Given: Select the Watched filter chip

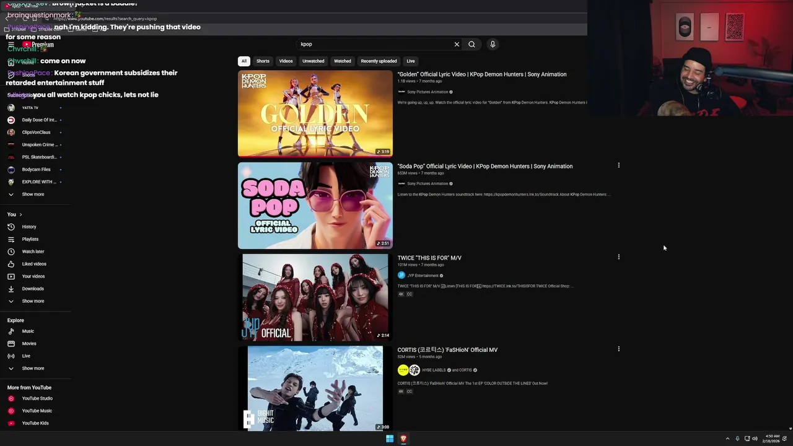Looking at the screenshot, I should 343,61.
